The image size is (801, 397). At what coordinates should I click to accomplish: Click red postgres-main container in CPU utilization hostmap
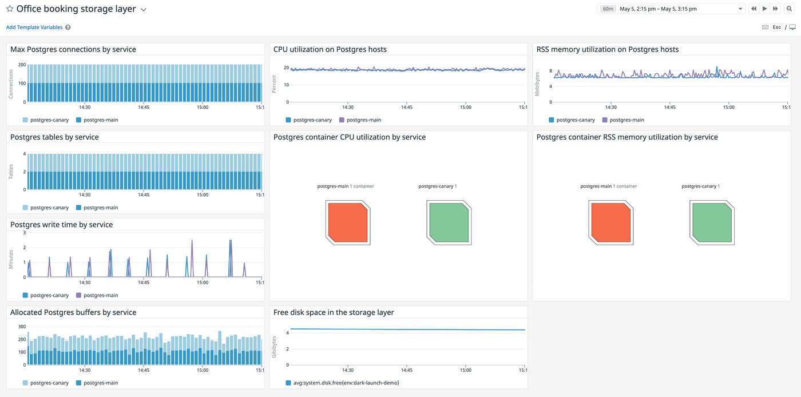coord(348,223)
